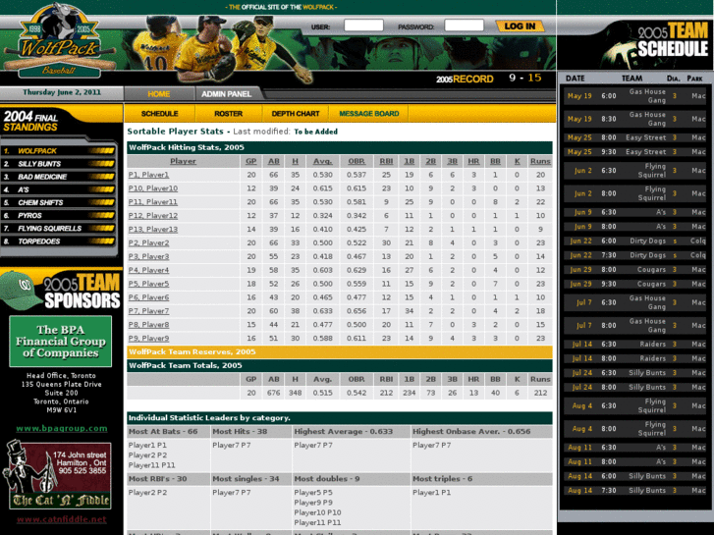The height and width of the screenshot is (535, 714).
Task: Open the P11, Player11 link
Action: [153, 202]
